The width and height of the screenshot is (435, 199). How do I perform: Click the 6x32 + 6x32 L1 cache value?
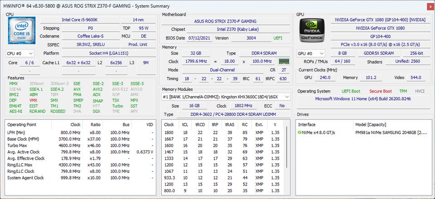(78, 63)
